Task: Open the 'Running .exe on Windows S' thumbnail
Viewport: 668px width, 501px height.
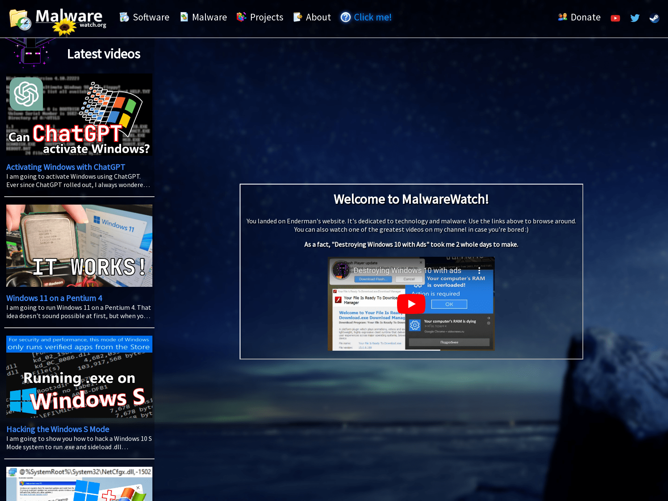Action: (79, 377)
